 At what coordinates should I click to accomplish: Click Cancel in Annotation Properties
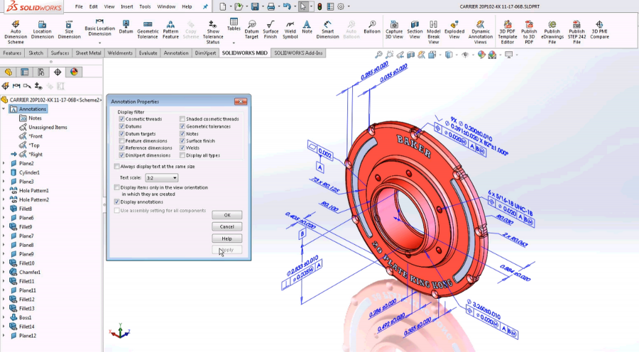(227, 226)
